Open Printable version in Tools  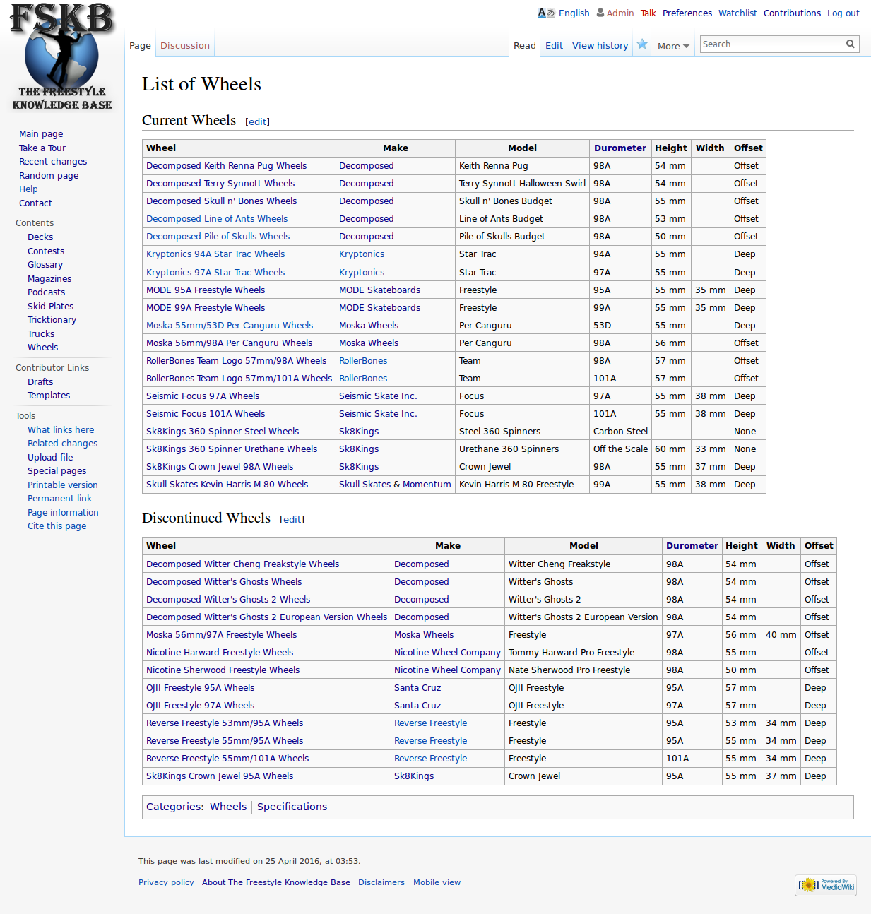(63, 485)
